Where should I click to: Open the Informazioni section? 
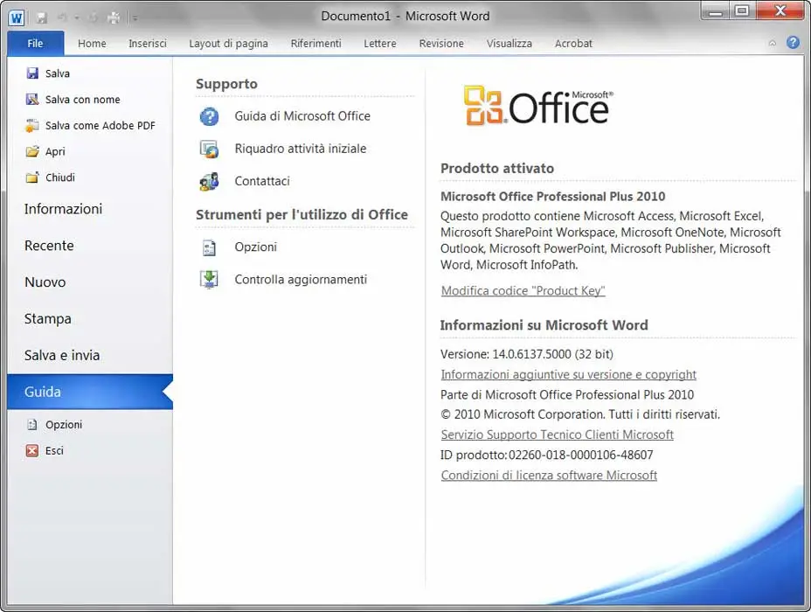coord(90,209)
